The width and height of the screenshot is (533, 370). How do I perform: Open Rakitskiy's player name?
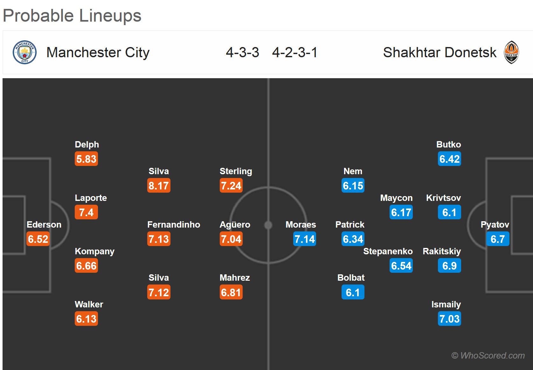pos(441,251)
